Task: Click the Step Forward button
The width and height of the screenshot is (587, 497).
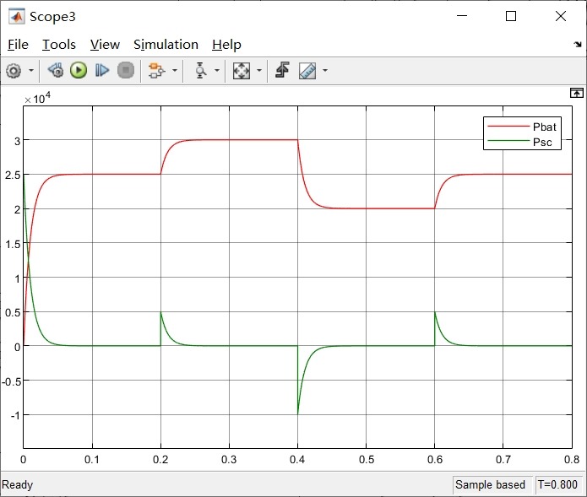Action: [102, 70]
